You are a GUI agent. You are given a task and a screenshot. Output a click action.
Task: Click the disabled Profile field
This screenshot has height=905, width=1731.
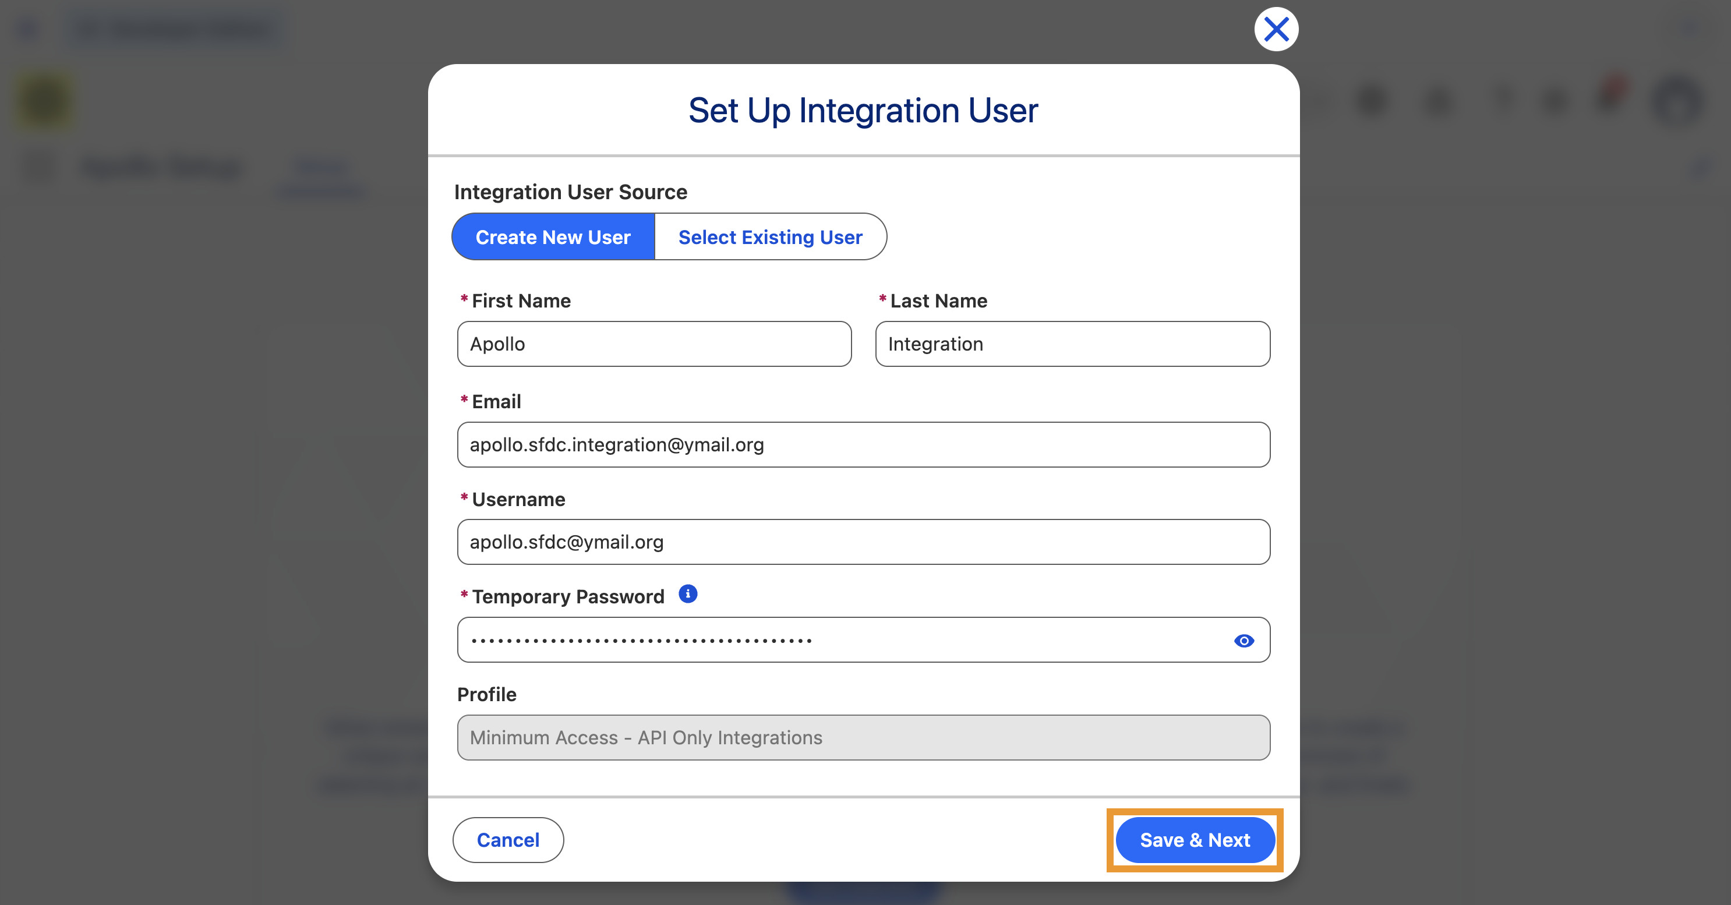[x=864, y=738]
